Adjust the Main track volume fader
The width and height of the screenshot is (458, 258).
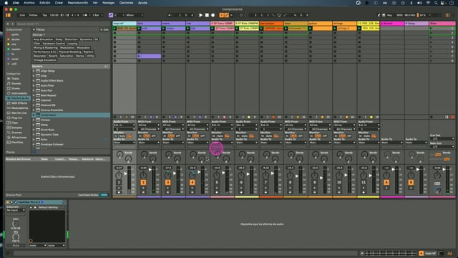coord(444,169)
